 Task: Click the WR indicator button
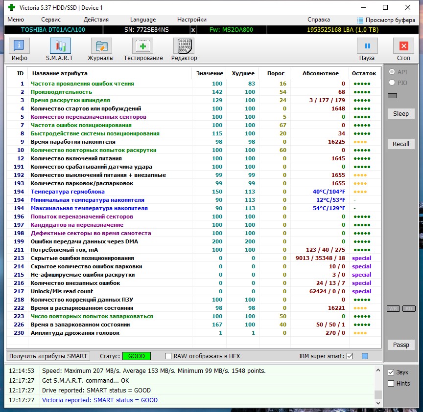click(393, 308)
